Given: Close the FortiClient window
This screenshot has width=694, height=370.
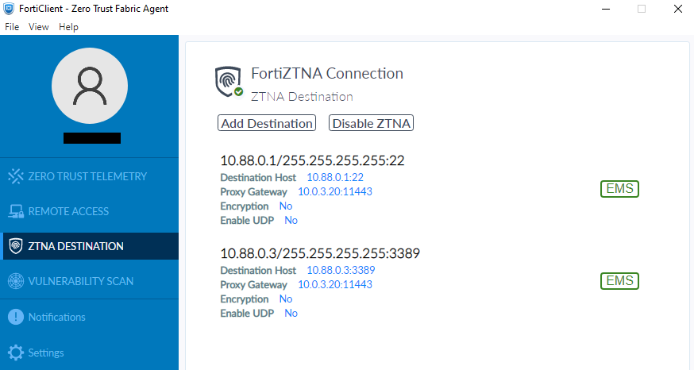Looking at the screenshot, I should click(x=677, y=9).
